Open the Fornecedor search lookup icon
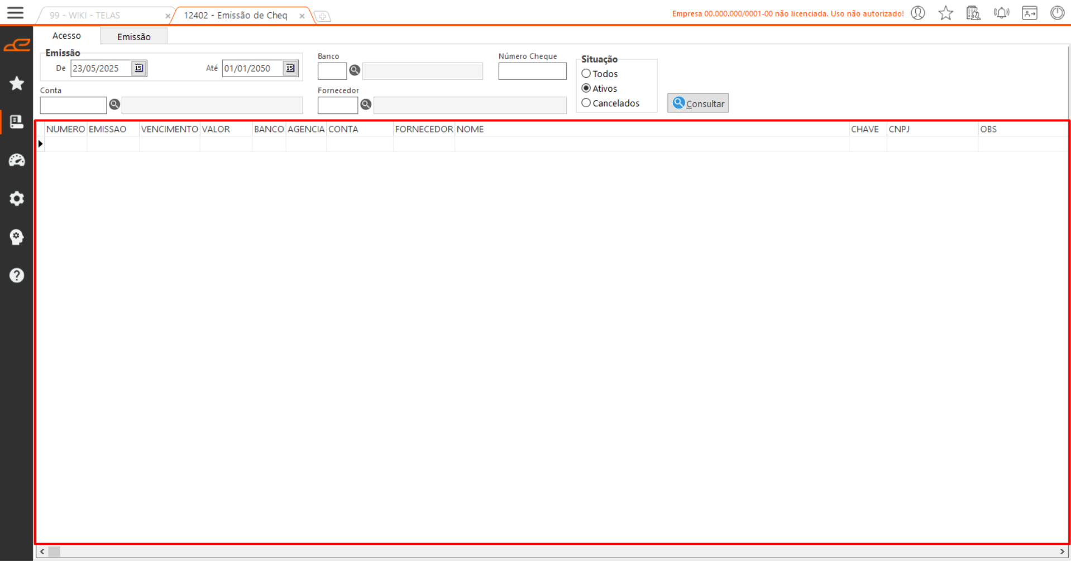This screenshot has height=561, width=1071. [x=366, y=104]
